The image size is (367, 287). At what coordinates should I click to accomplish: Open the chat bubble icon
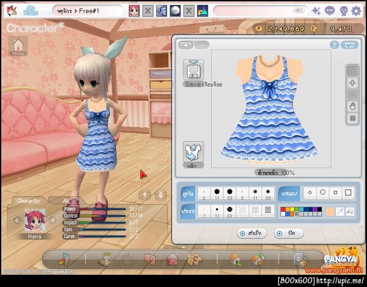330,11
